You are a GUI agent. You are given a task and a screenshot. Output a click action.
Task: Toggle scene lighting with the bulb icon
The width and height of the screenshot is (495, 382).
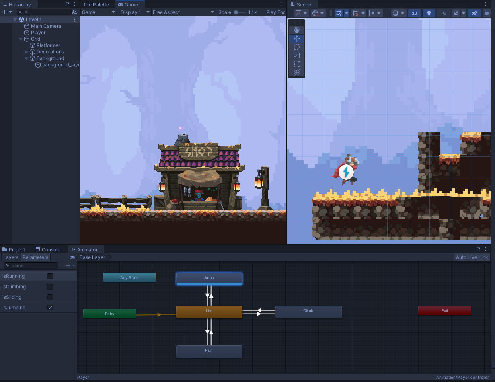pyautogui.click(x=429, y=13)
